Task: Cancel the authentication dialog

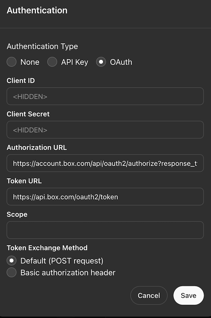Action: pos(149,295)
